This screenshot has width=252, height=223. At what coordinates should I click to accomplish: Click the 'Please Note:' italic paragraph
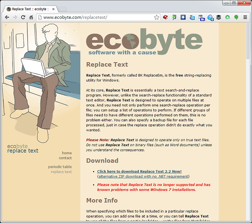pos(149,145)
